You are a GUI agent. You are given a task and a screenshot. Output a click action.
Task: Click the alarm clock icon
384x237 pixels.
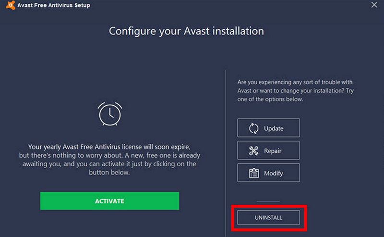click(x=110, y=114)
